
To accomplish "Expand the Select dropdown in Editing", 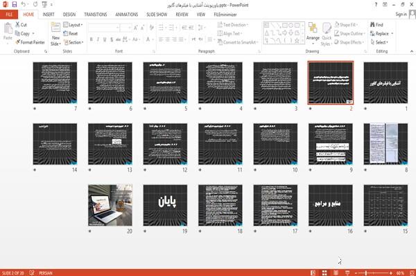I will 380,42.
